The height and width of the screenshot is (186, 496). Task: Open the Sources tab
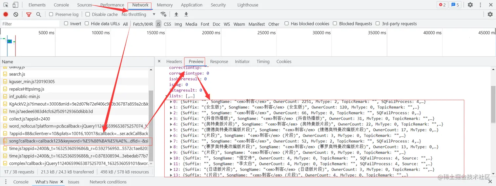(x=85, y=5)
